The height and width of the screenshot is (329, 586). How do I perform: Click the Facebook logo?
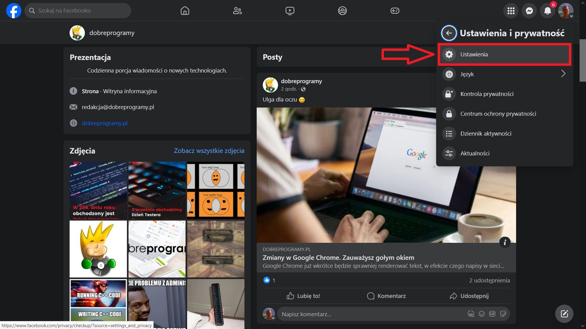13,10
